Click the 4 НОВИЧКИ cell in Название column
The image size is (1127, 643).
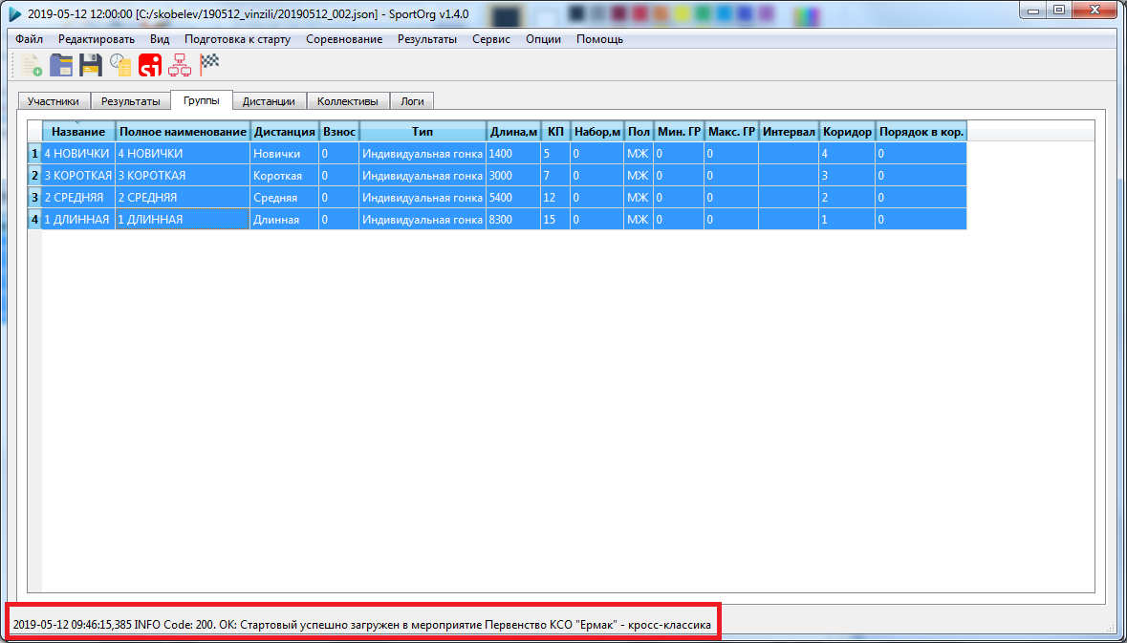[78, 154]
